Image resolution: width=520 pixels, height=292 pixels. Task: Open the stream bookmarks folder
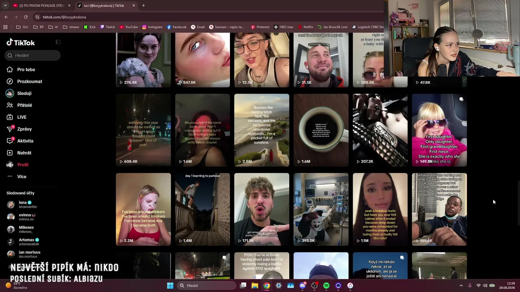71,27
